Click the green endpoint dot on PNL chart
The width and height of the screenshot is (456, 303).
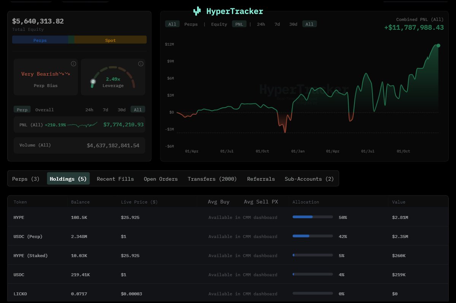coord(438,46)
